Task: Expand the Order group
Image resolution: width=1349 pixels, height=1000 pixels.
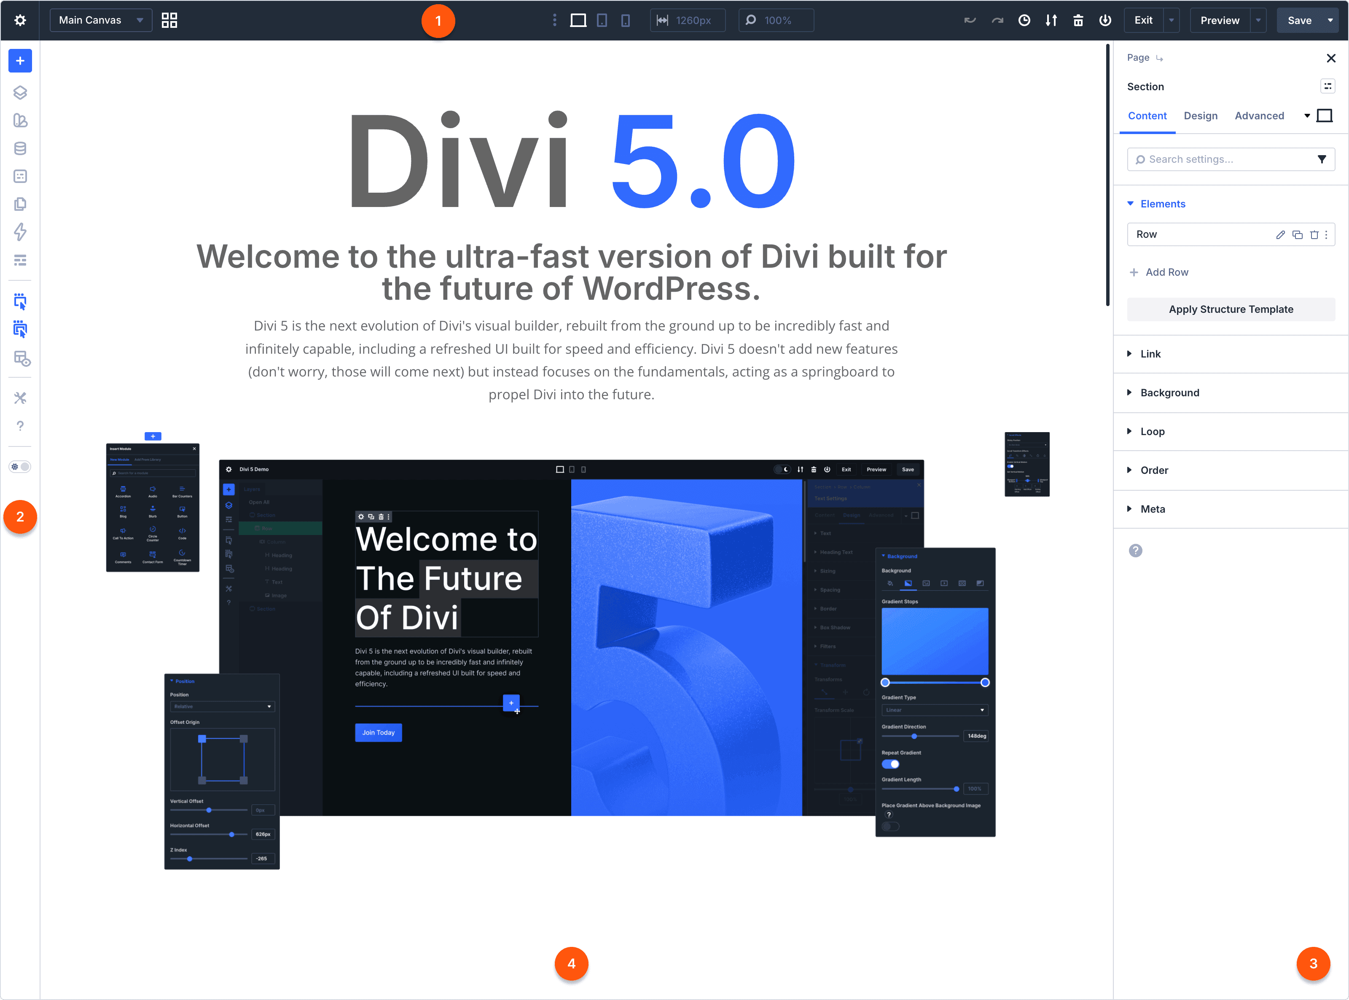Action: [x=1231, y=470]
